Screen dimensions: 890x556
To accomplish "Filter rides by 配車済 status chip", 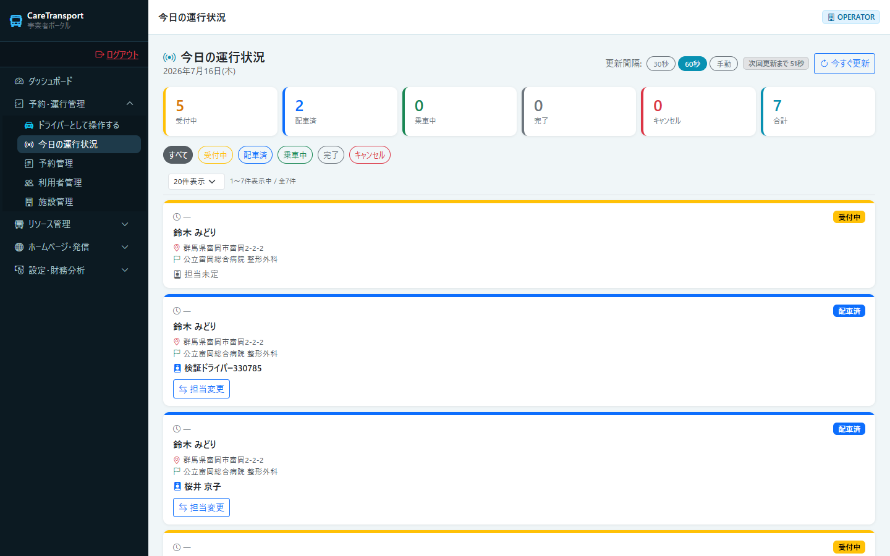I will click(255, 155).
